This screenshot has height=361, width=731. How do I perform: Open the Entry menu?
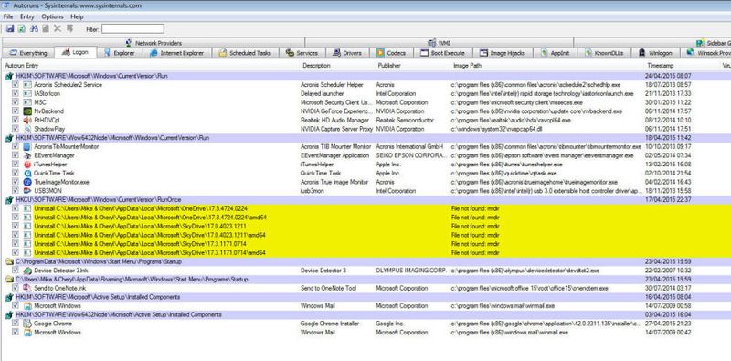27,16
